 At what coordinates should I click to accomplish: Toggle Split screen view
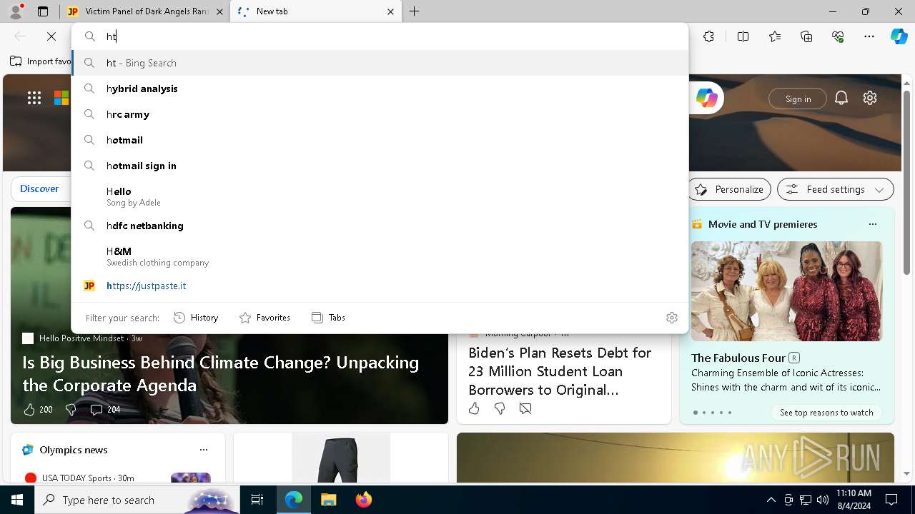743,36
